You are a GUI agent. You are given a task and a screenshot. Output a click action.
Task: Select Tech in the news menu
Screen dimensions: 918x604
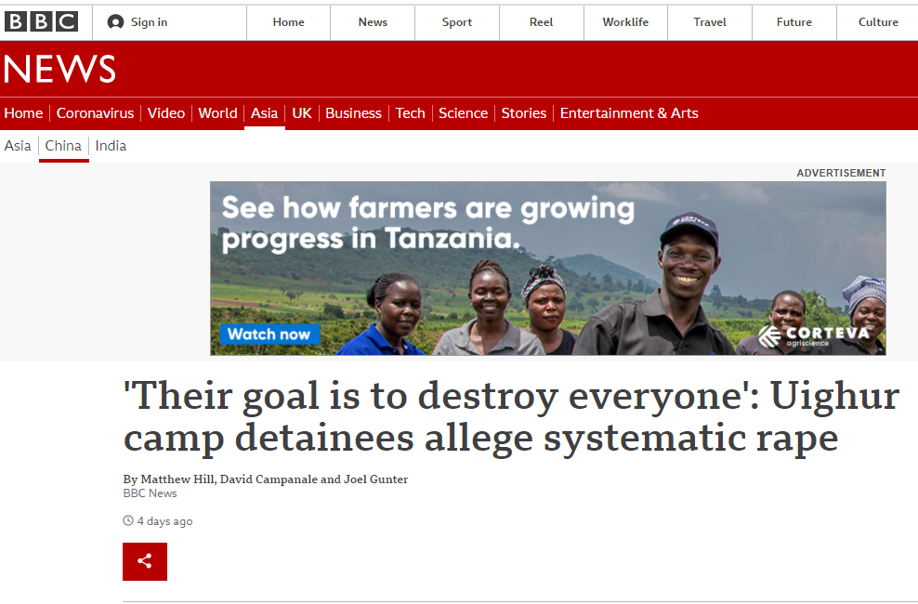coord(410,113)
